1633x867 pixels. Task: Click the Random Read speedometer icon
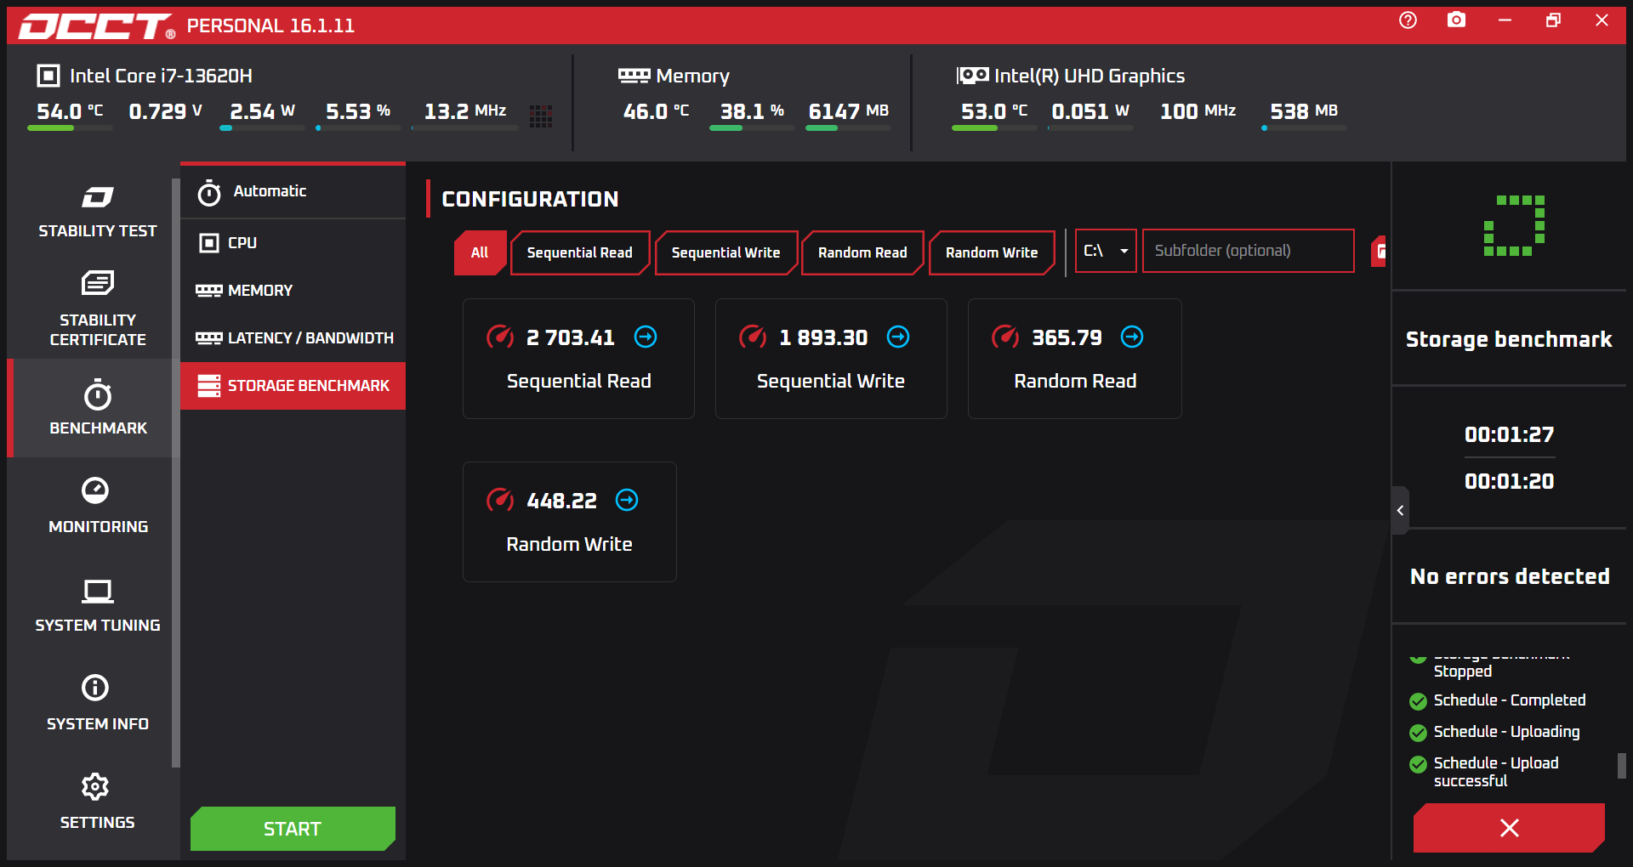pyautogui.click(x=1005, y=337)
